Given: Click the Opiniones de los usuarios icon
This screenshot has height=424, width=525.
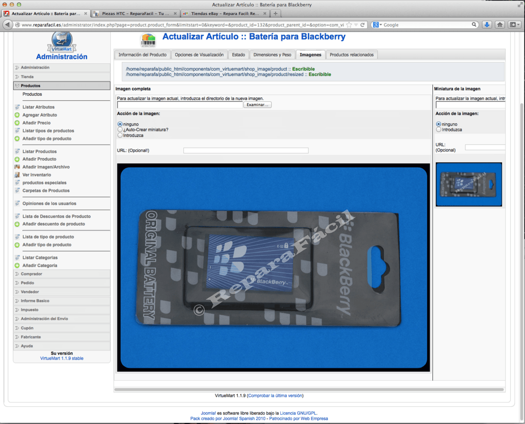Looking at the screenshot, I should tap(17, 203).
